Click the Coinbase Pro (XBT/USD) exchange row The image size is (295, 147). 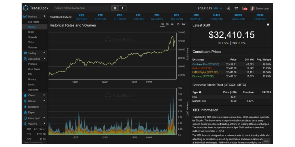232,64
